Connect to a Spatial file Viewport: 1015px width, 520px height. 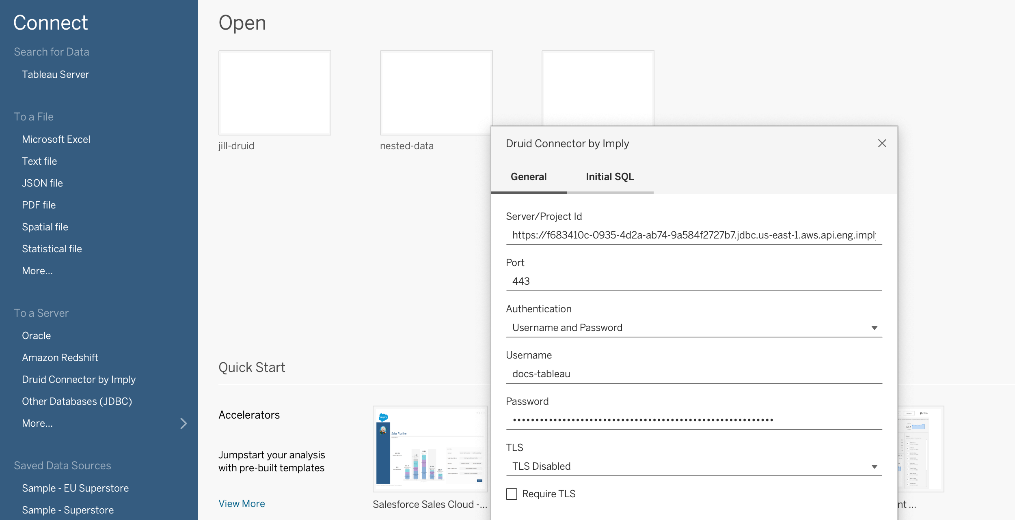(45, 227)
